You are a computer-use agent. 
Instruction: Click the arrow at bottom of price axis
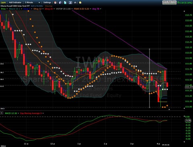184,108
